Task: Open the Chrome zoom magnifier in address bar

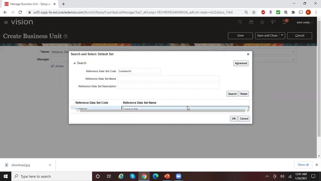Action: pyautogui.click(x=246, y=12)
